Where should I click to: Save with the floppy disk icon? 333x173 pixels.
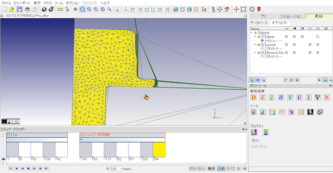point(19,9)
